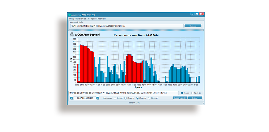Maximize the Анализатор window
This screenshot has width=269, height=132.
[x=196, y=14]
